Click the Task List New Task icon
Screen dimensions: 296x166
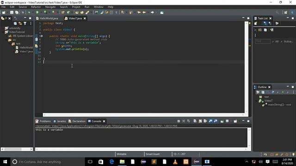pos(256,24)
